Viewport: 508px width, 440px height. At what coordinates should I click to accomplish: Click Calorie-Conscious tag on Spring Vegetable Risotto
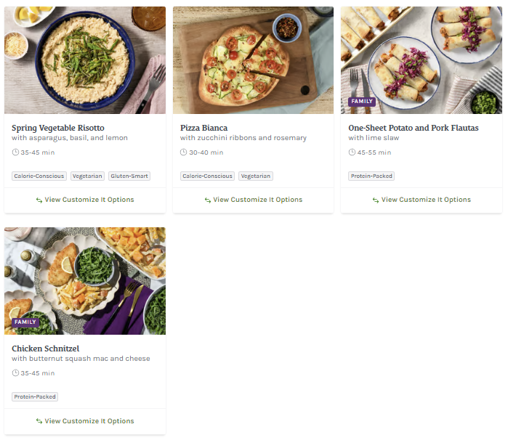click(x=39, y=176)
